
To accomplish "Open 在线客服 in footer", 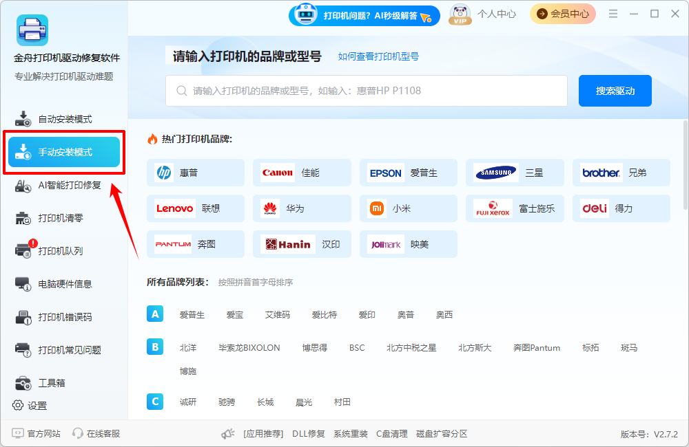I will [x=96, y=433].
